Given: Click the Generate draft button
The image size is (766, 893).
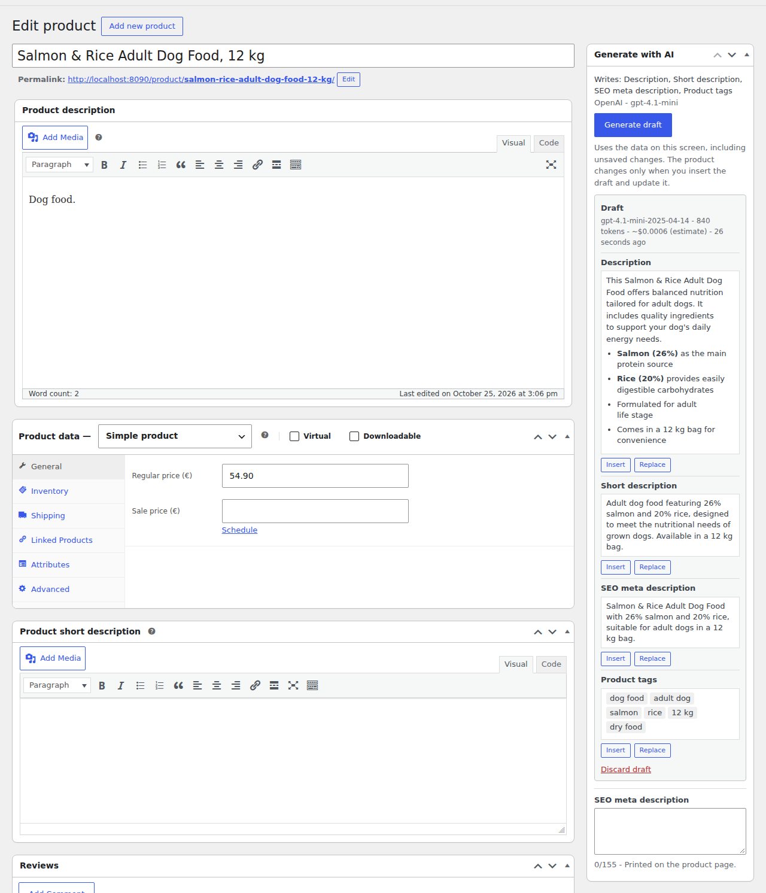Looking at the screenshot, I should (633, 125).
